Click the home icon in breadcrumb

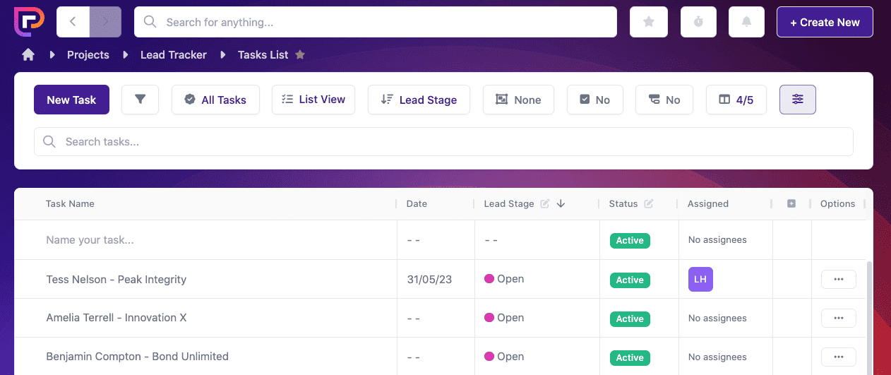28,55
